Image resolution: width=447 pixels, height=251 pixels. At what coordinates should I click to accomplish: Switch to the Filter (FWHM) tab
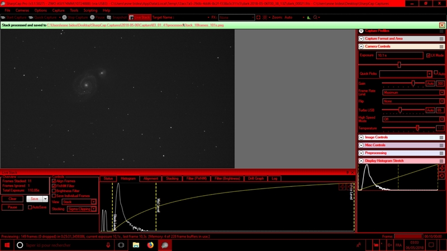[x=197, y=178]
